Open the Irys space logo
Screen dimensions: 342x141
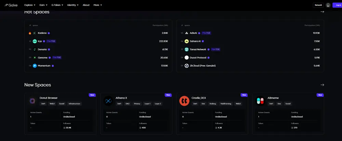[x=35, y=41]
